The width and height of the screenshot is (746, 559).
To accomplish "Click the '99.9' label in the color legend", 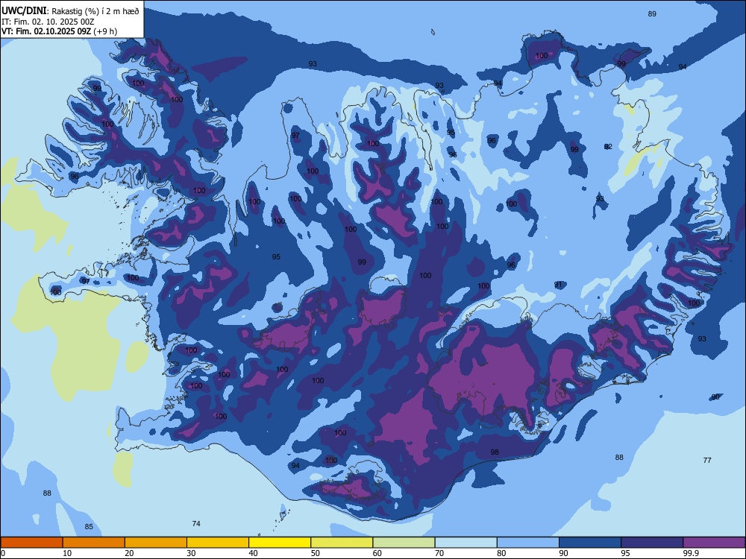I will [x=690, y=553].
